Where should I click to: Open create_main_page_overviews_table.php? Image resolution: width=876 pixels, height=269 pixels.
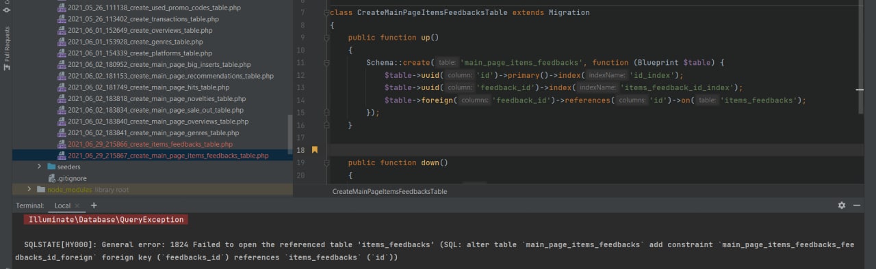158,122
